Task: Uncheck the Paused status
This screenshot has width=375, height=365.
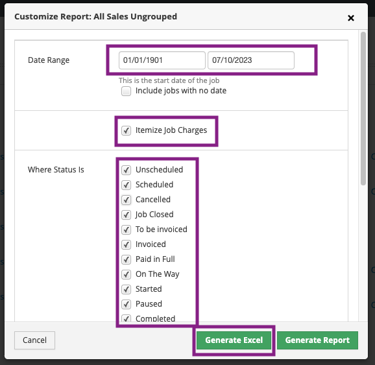Action: [126, 304]
